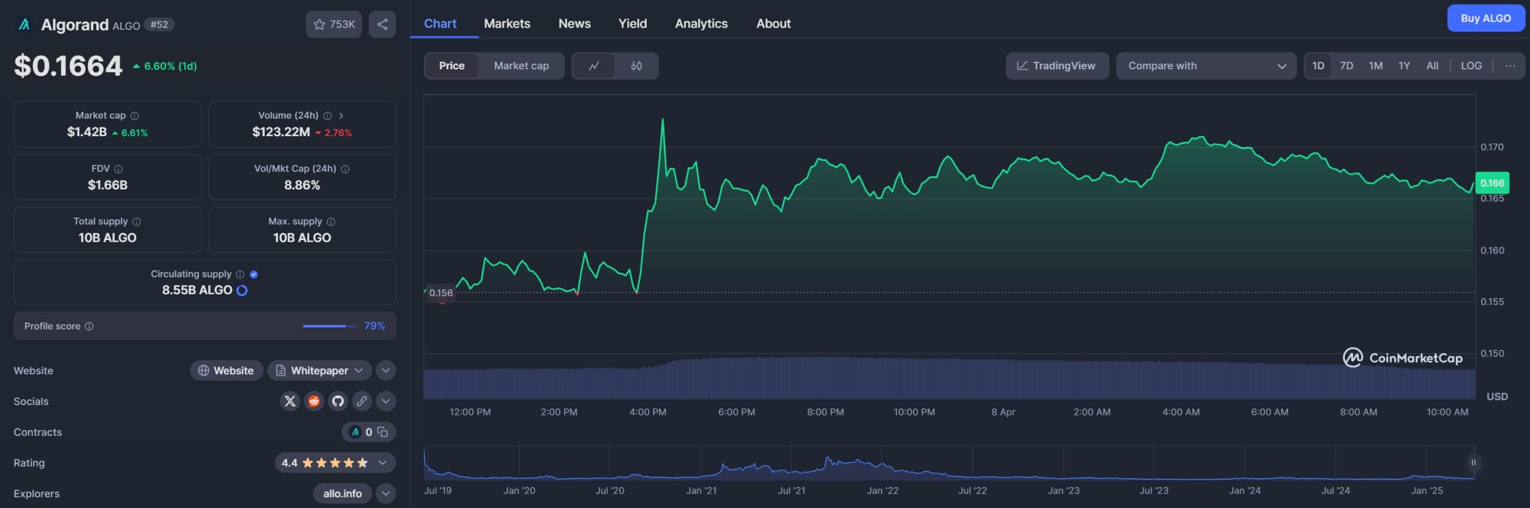The height and width of the screenshot is (508, 1530).
Task: Show Max. supply info icon
Action: [x=331, y=221]
